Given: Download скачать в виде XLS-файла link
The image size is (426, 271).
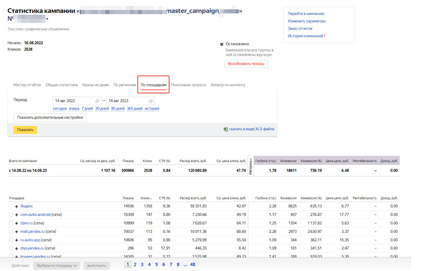Looking at the screenshot, I should (251, 129).
